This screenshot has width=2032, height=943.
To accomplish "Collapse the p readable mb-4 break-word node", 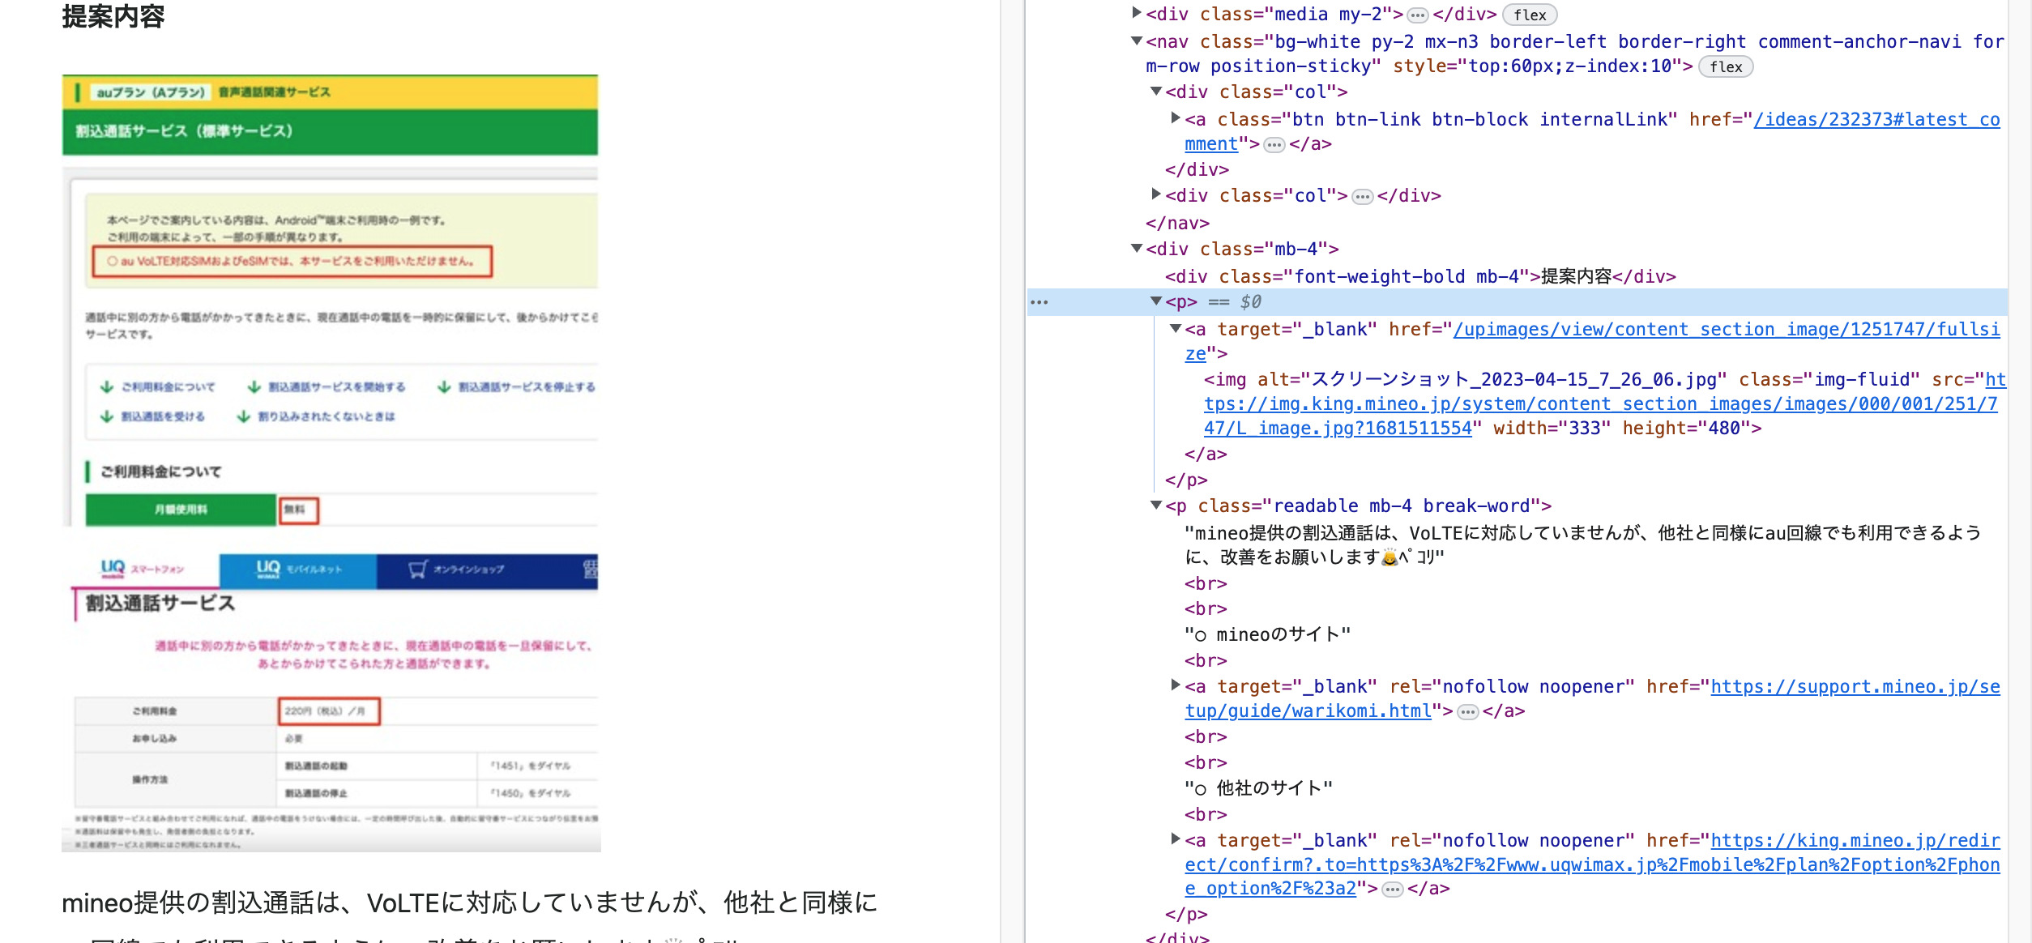I will coord(1156,505).
